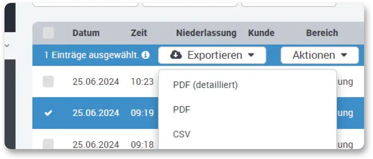Sort by the Bereich column header

(x=322, y=33)
